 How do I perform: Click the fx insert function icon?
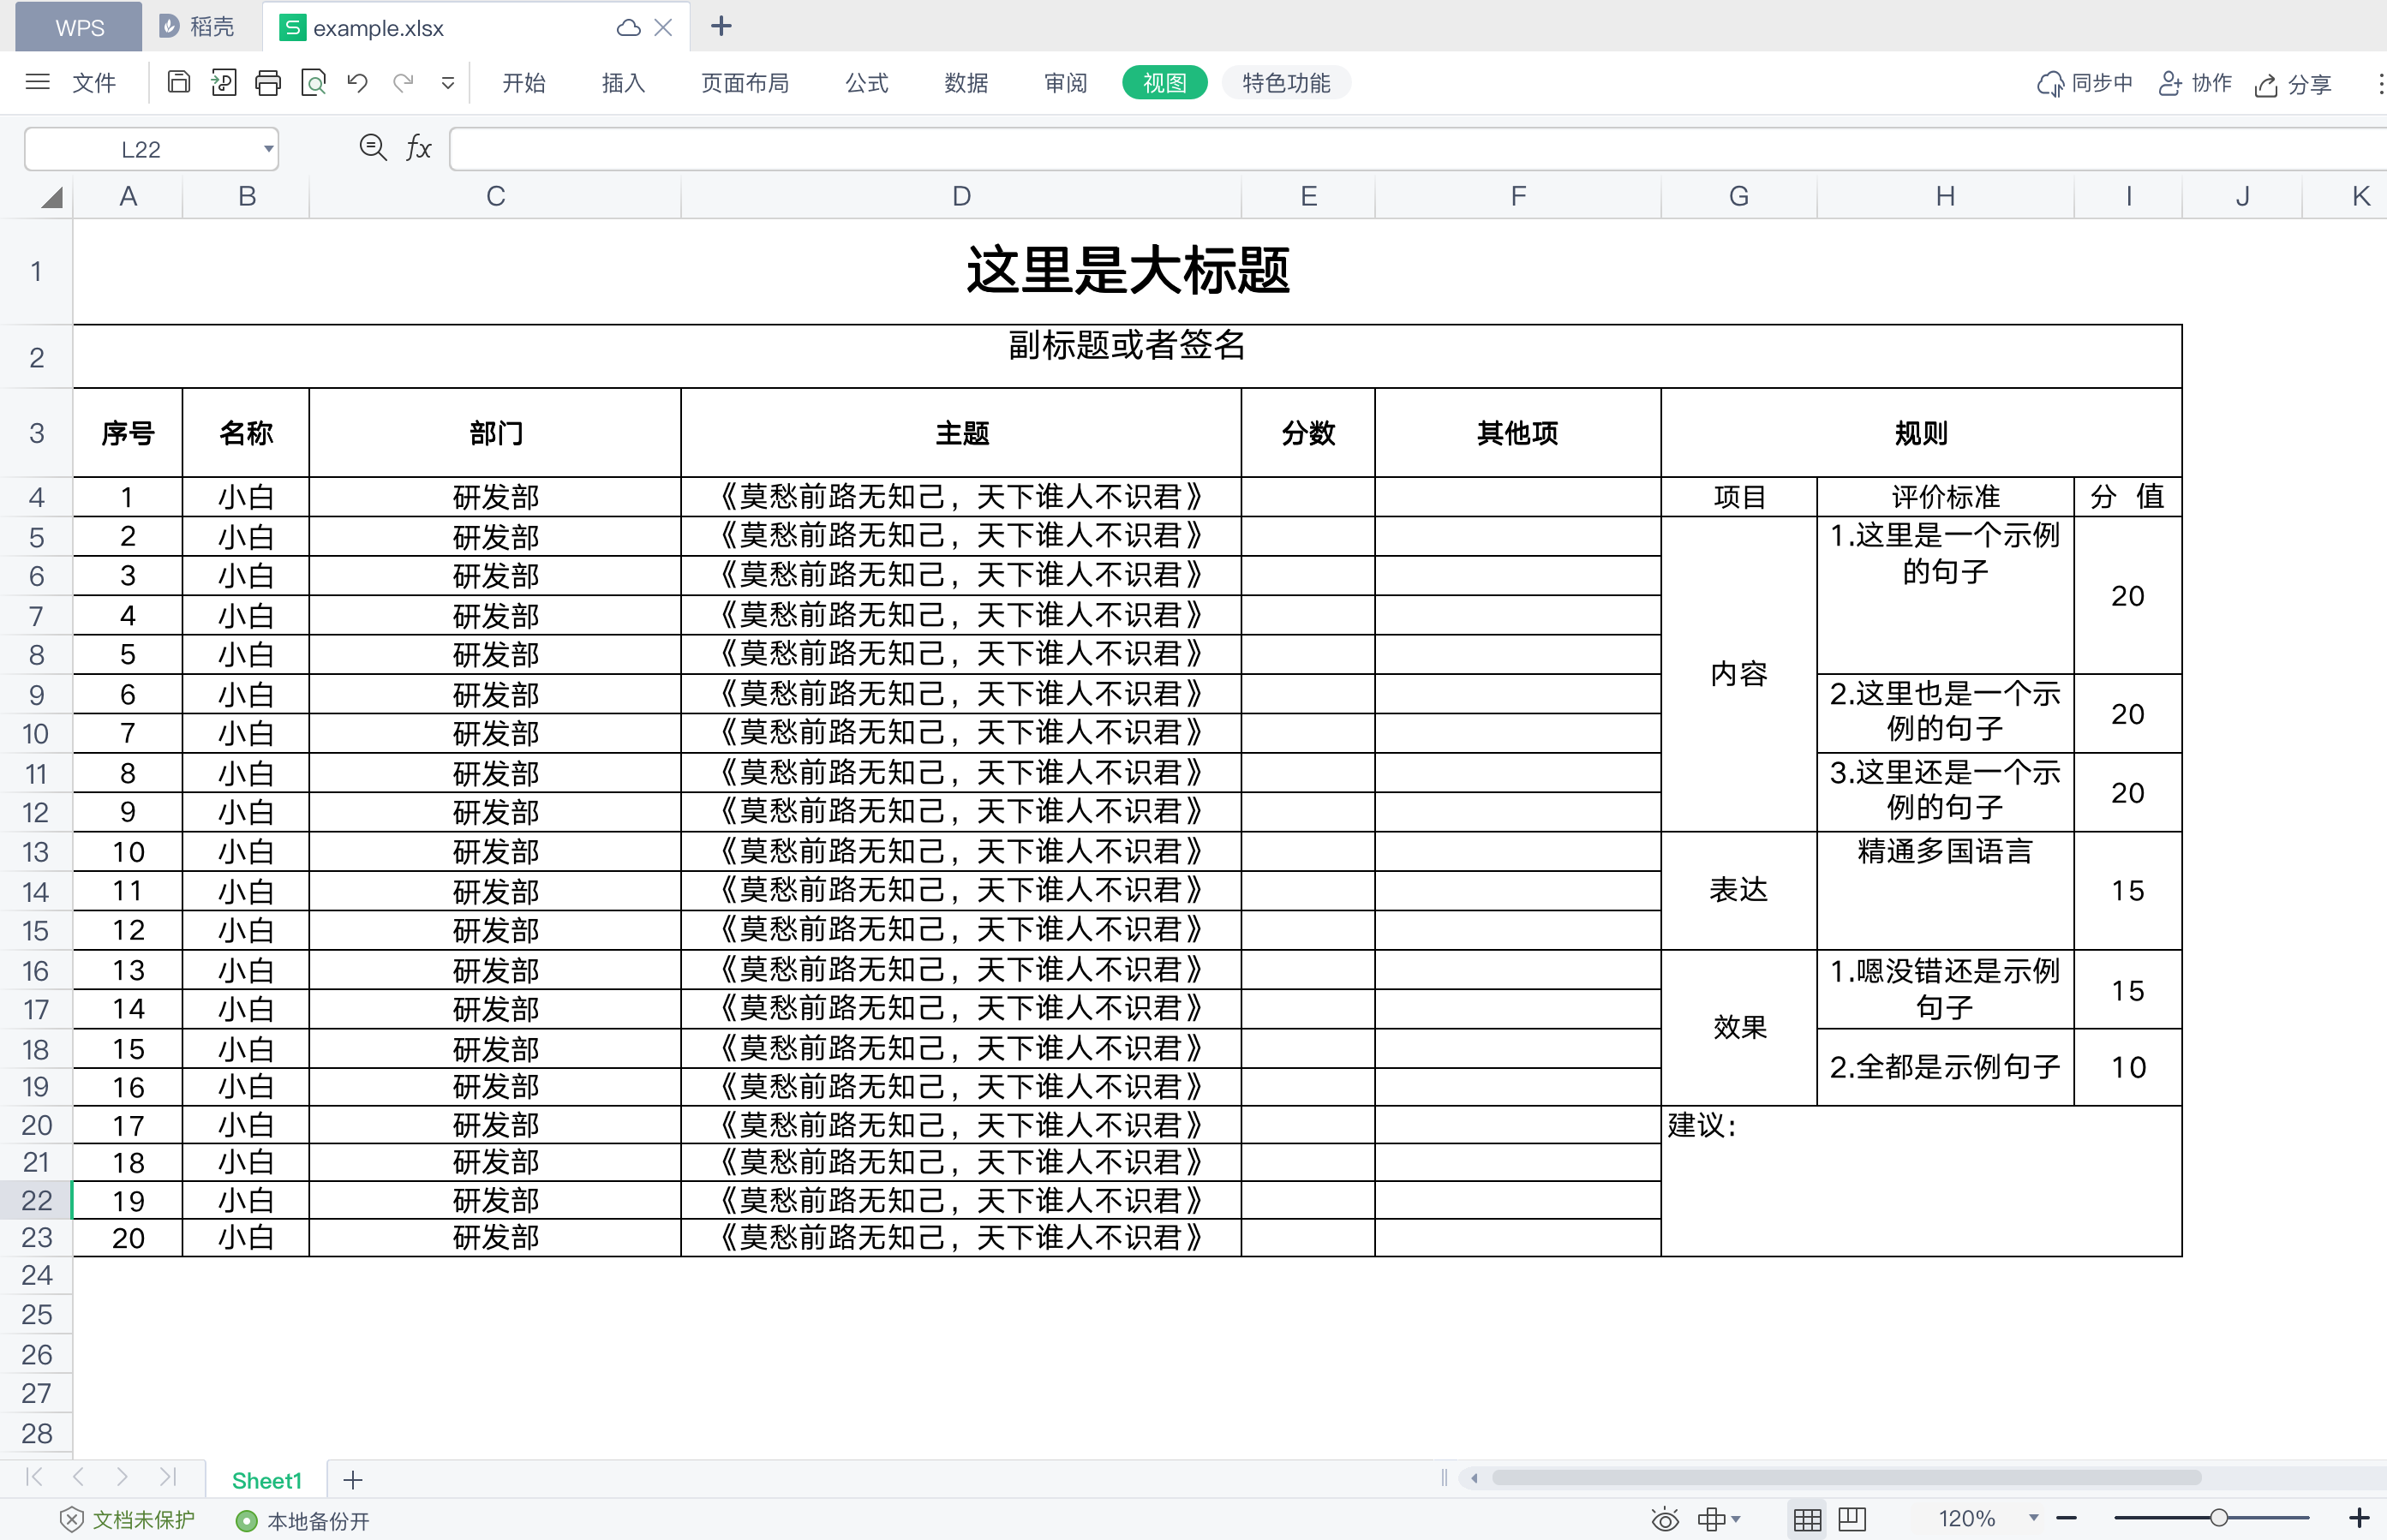418,149
